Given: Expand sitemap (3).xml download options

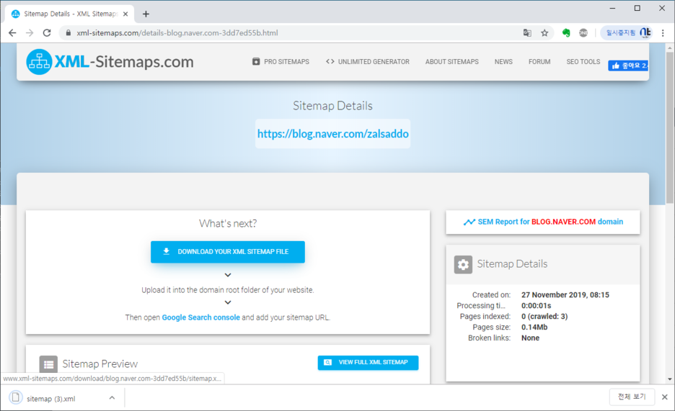Looking at the screenshot, I should click(112, 398).
